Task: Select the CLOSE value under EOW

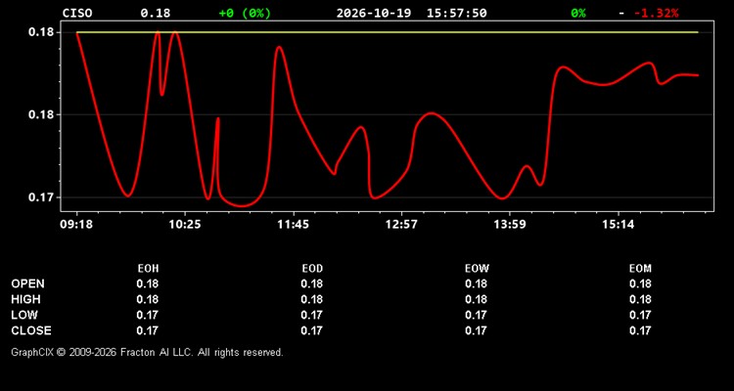Action: tap(476, 330)
